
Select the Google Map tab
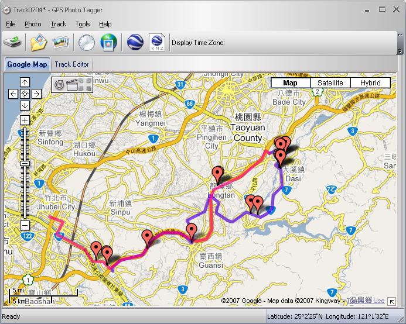[27, 64]
